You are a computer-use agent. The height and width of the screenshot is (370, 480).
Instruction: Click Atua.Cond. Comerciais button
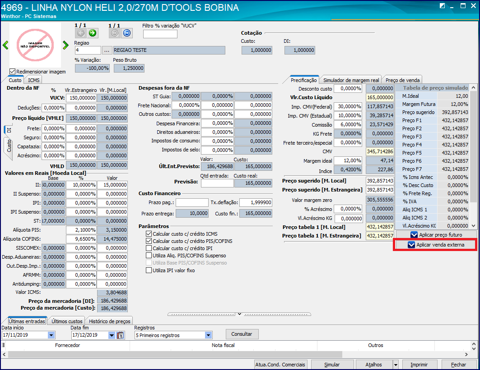click(280, 365)
